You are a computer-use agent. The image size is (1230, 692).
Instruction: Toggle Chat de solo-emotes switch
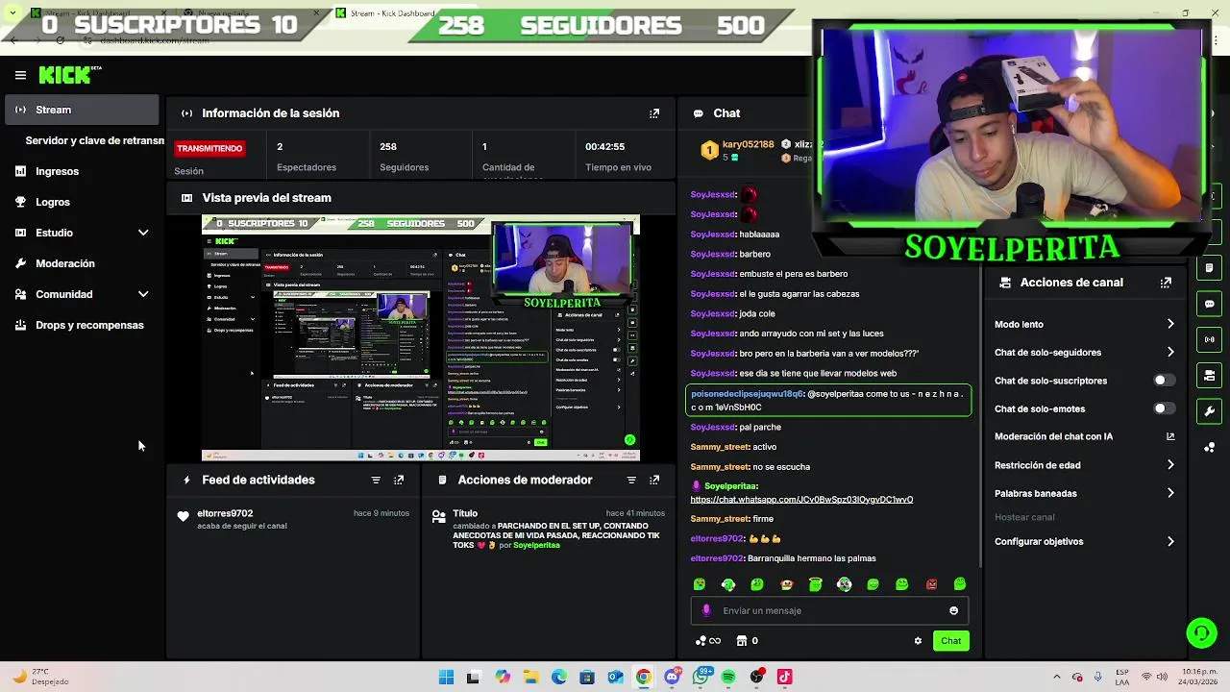[1163, 408]
